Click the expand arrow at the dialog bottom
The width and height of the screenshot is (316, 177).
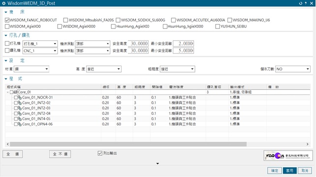158,164
